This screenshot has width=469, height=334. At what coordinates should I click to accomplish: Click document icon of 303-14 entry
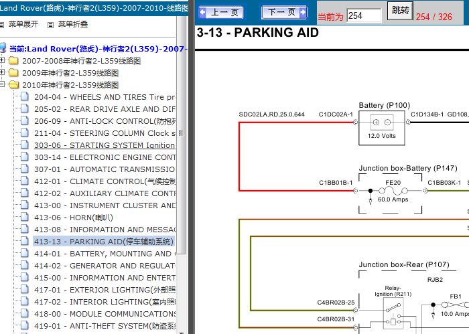(x=25, y=157)
